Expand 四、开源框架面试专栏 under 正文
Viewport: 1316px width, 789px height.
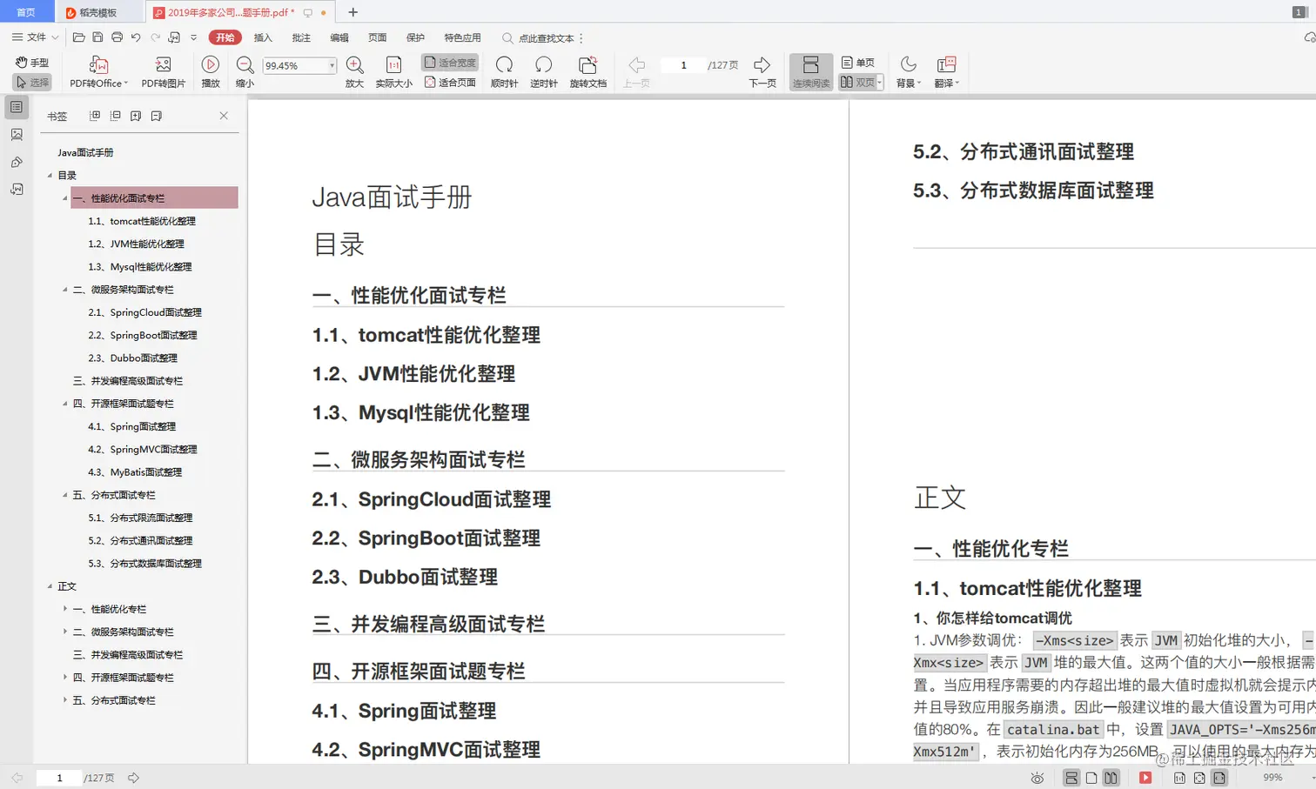pos(64,677)
